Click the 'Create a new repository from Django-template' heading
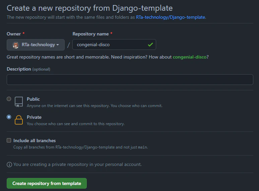 (x=90, y=8)
